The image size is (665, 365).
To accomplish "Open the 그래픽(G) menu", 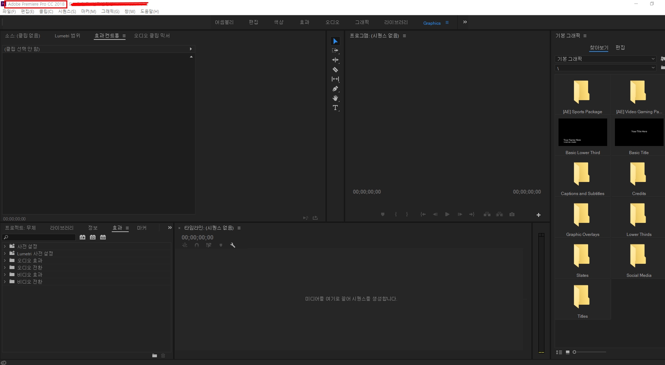I will [x=110, y=11].
